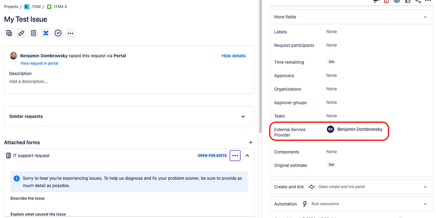Click the Add a description field

pos(28,82)
